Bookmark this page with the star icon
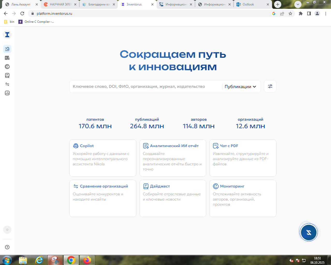This screenshot has height=265, width=331. [x=290, y=13]
